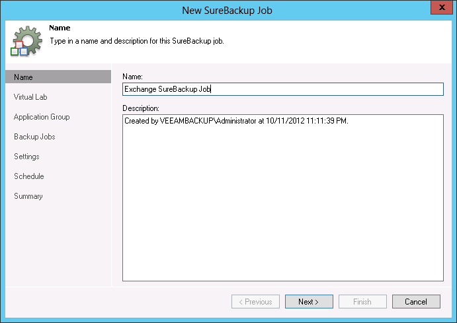The width and height of the screenshot is (457, 323).
Task: Jump to the Schedule step
Action: (x=29, y=176)
